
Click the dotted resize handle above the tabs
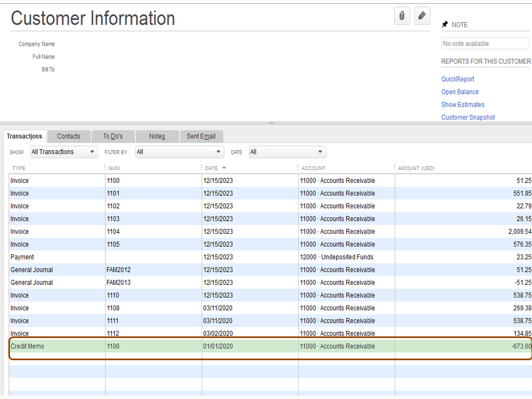[x=272, y=123]
